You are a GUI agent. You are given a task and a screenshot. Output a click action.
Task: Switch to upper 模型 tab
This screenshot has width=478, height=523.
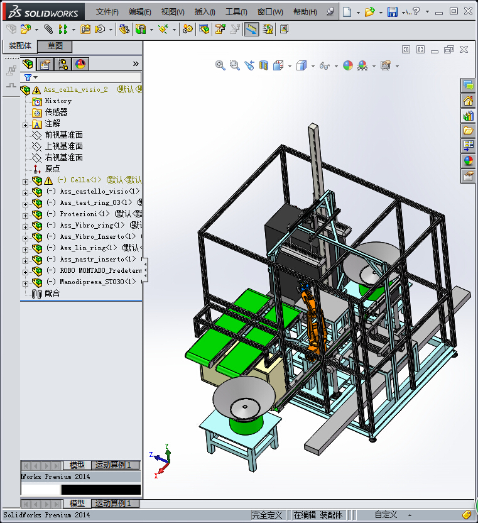(x=77, y=465)
